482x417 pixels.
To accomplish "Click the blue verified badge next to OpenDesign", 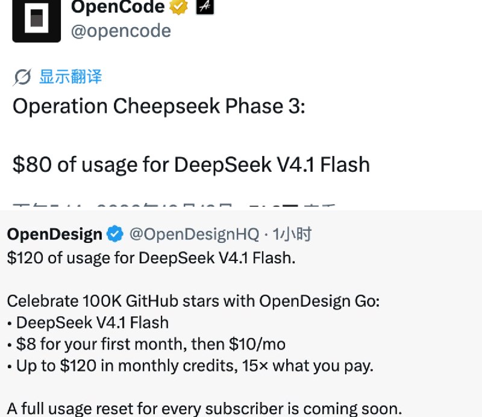I will 115,234.
